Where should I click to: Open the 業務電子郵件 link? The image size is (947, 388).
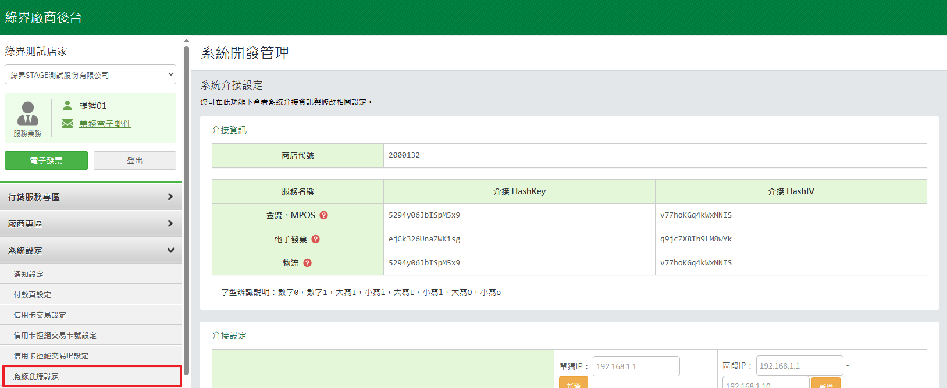coord(105,123)
